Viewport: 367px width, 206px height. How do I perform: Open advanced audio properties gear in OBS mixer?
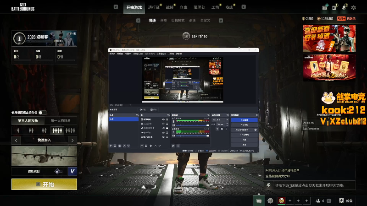tap(173, 146)
